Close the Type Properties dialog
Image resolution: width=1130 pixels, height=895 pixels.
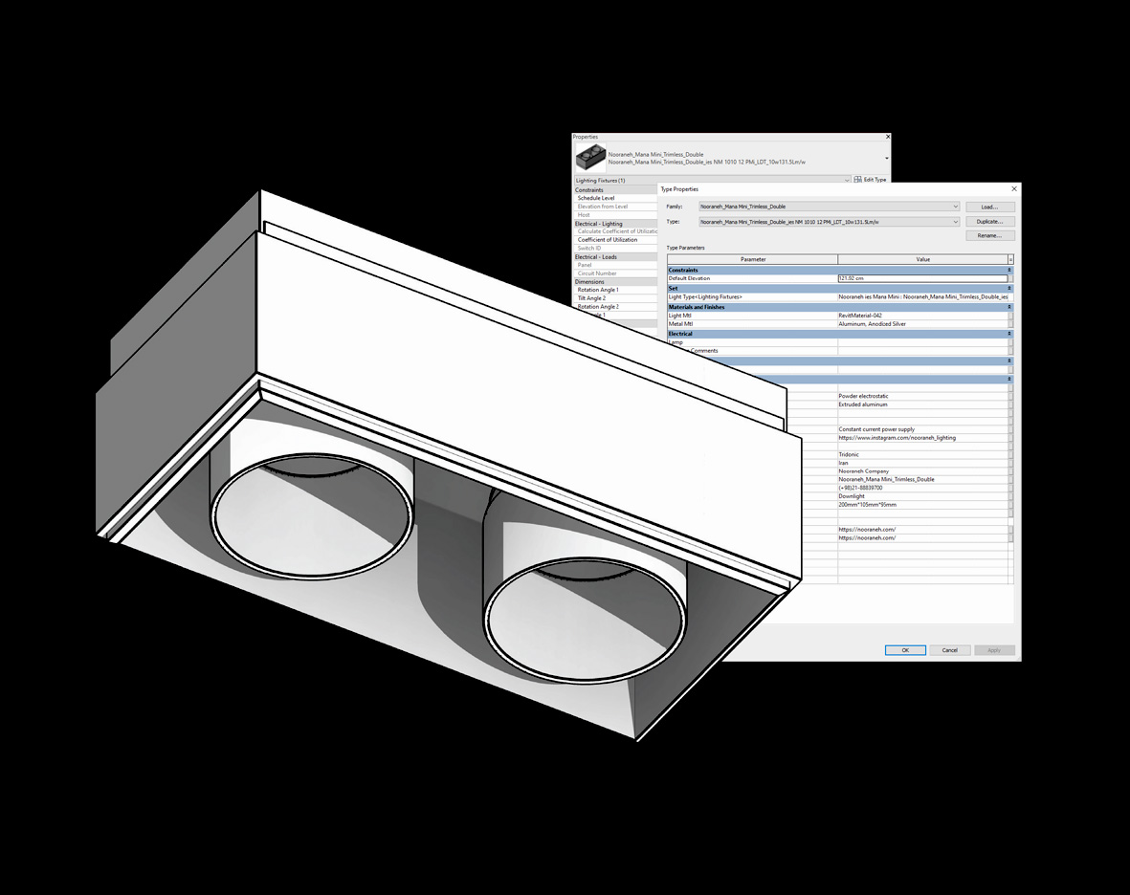(1014, 189)
